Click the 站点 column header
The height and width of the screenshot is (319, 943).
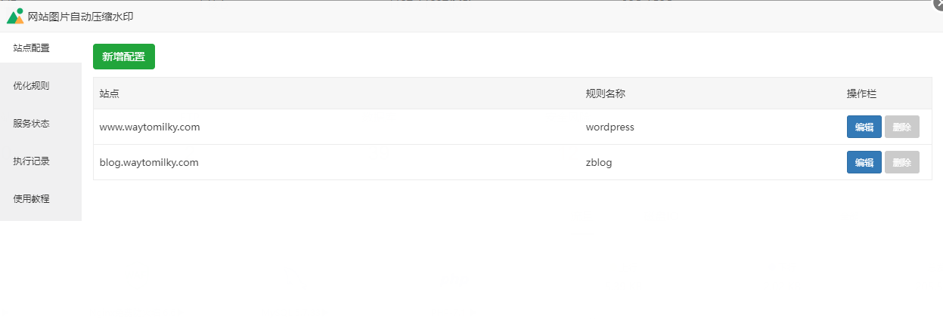tap(110, 94)
